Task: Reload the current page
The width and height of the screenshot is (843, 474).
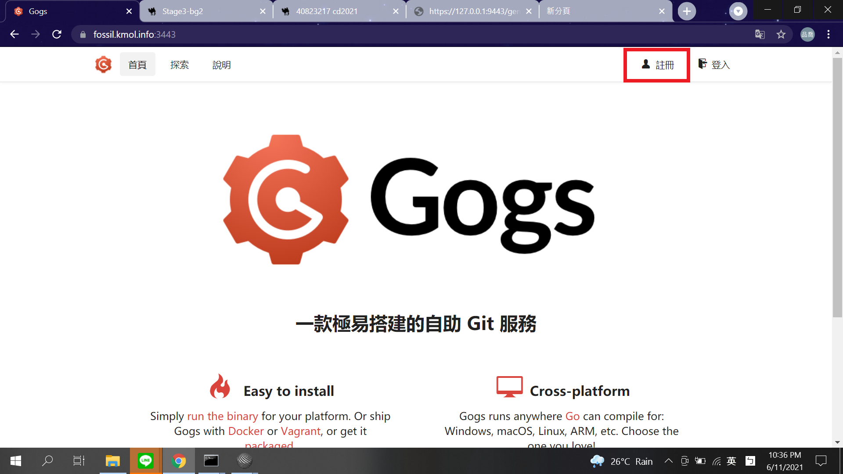Action: click(x=57, y=34)
